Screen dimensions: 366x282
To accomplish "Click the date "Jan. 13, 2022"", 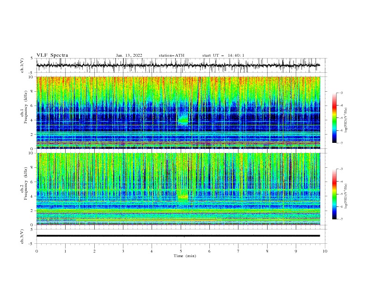I will point(129,55).
